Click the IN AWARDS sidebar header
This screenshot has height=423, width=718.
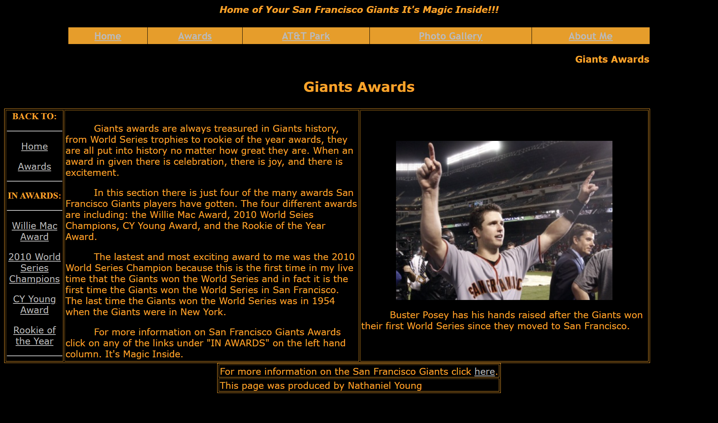34,196
